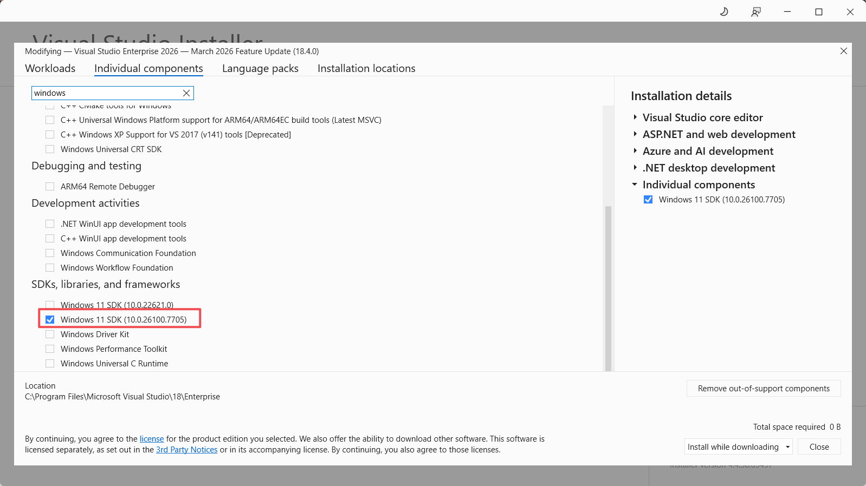Expand Visual Studio core editor details
866x486 pixels.
pos(635,117)
